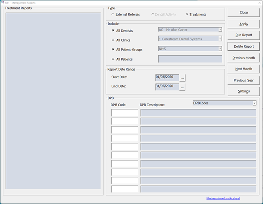Click the first DPB Code input box
The height and width of the screenshot is (204, 263).
pos(125,113)
